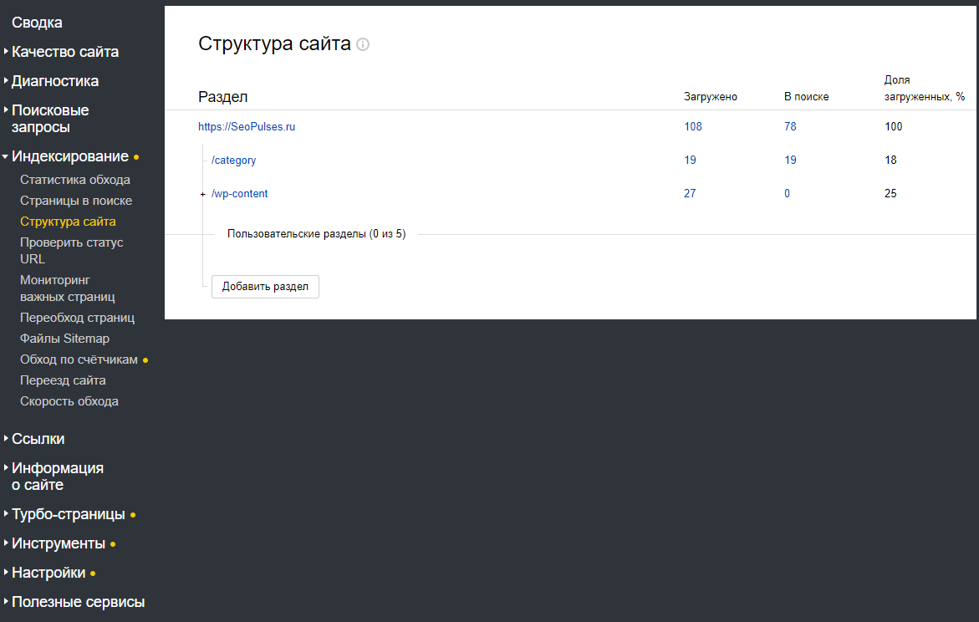Expand Диагностика menu

pos(55,81)
